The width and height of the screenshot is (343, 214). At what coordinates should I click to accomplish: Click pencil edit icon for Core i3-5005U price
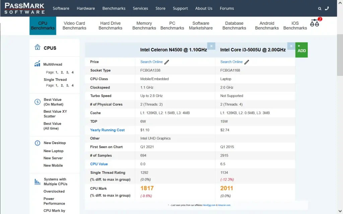pyautogui.click(x=247, y=62)
